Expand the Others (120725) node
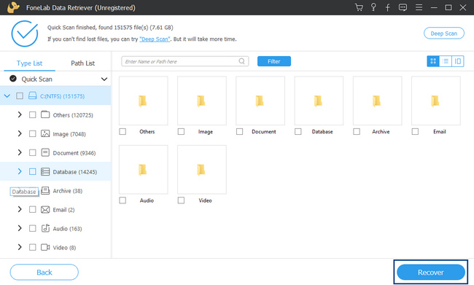This screenshot has height=285, width=474. click(x=20, y=114)
